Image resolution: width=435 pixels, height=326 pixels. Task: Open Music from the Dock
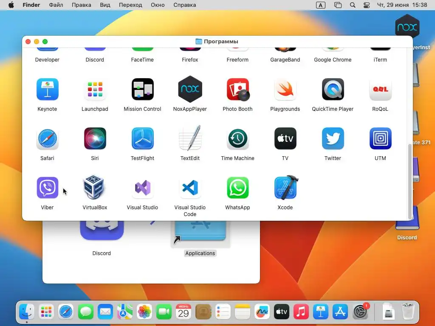(x=301, y=312)
